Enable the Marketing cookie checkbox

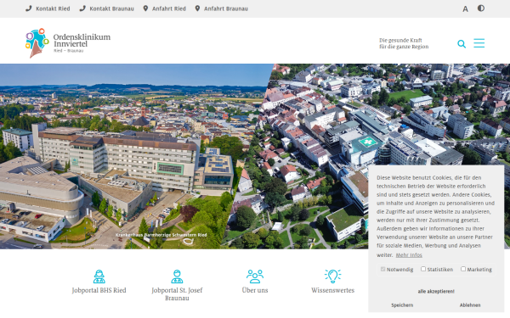(x=463, y=269)
